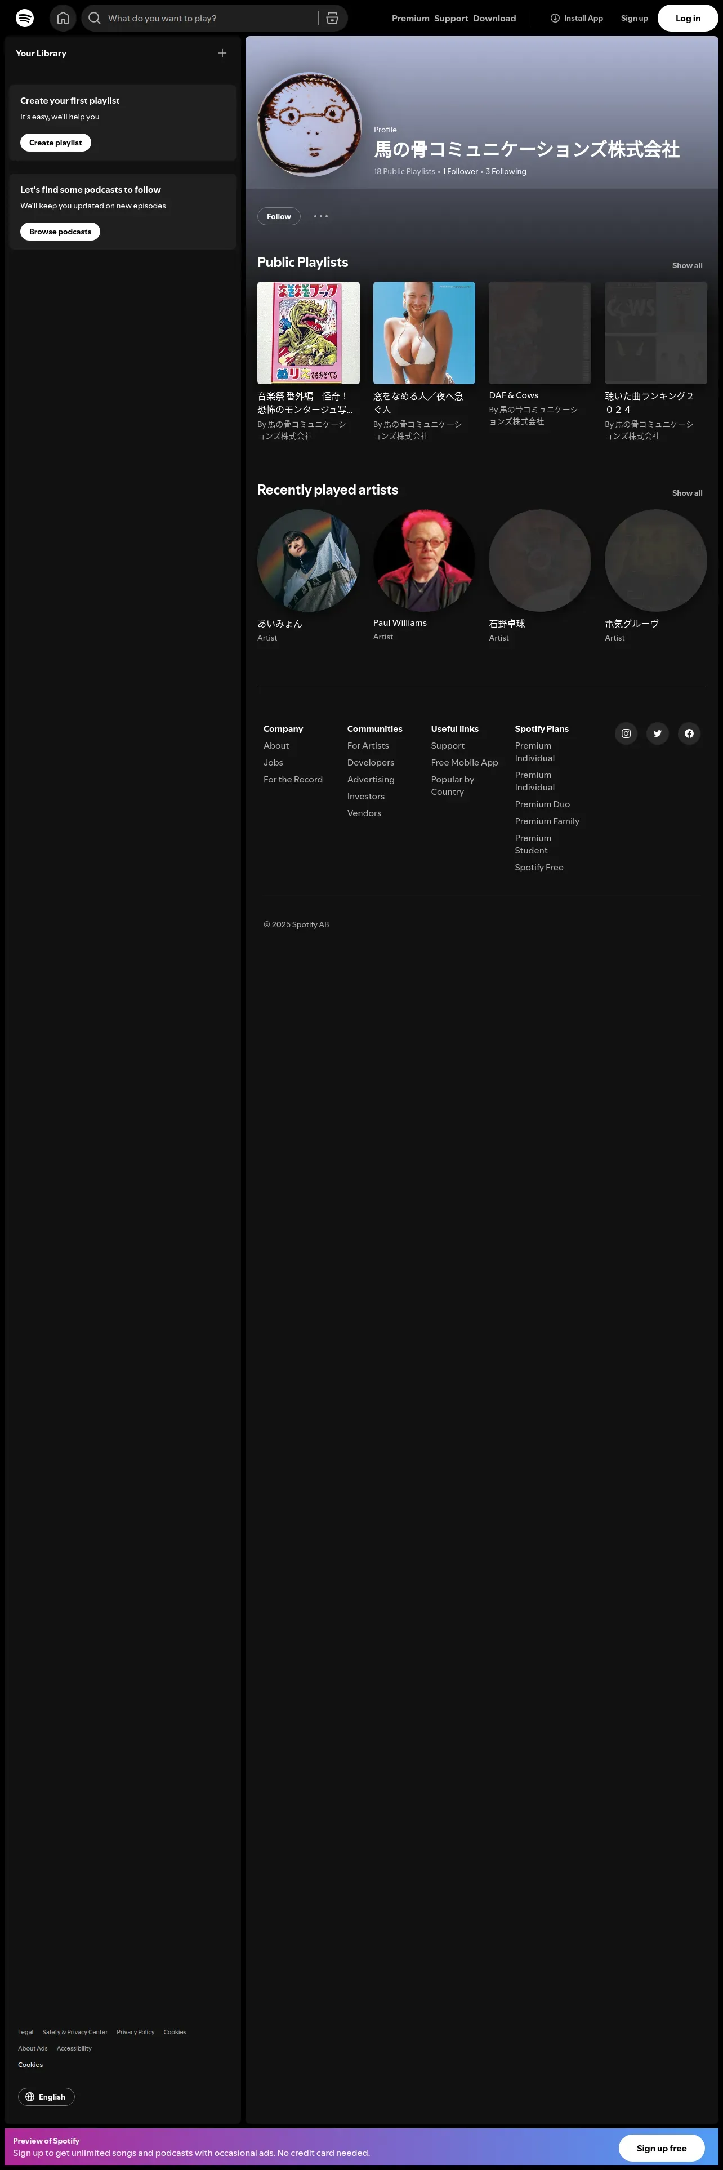Open the Vendors footer link

pyautogui.click(x=364, y=813)
